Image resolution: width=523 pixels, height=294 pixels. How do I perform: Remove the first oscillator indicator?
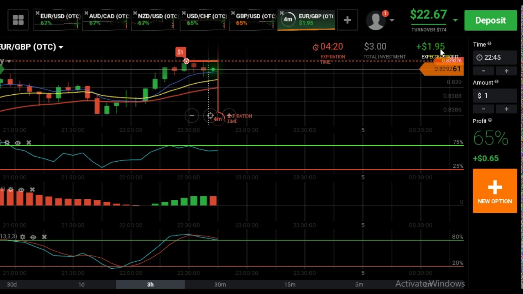pos(29,143)
